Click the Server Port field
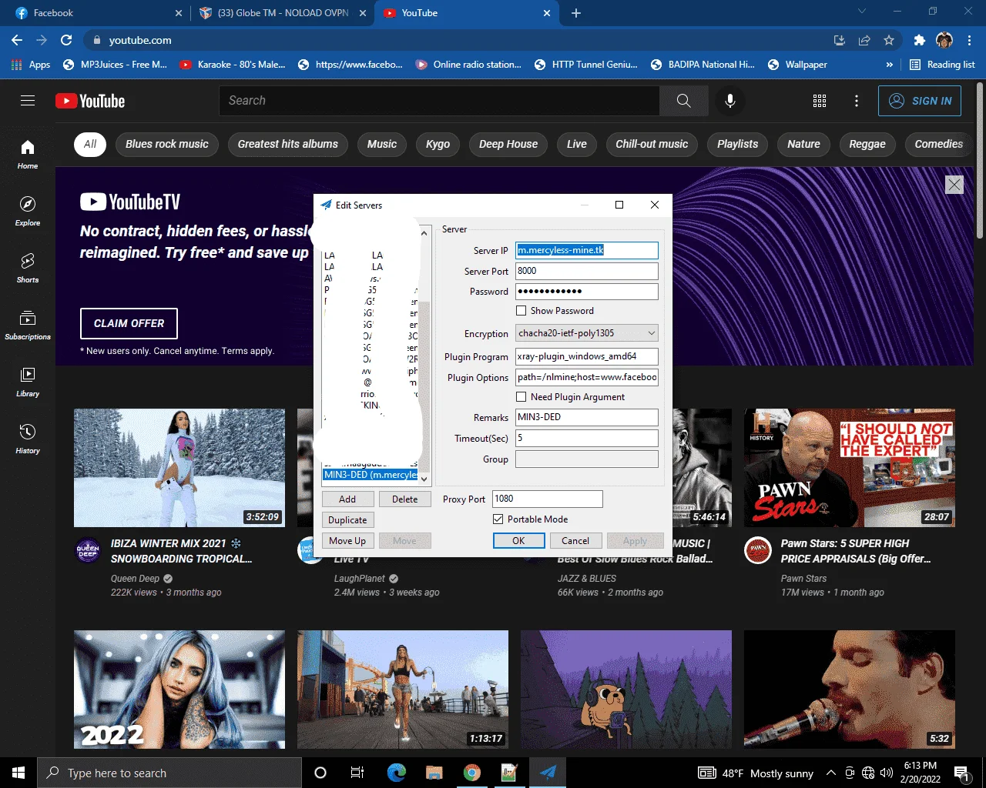Image resolution: width=986 pixels, height=788 pixels. (587, 271)
